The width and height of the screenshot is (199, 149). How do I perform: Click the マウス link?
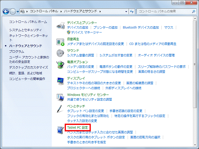tap(169, 27)
